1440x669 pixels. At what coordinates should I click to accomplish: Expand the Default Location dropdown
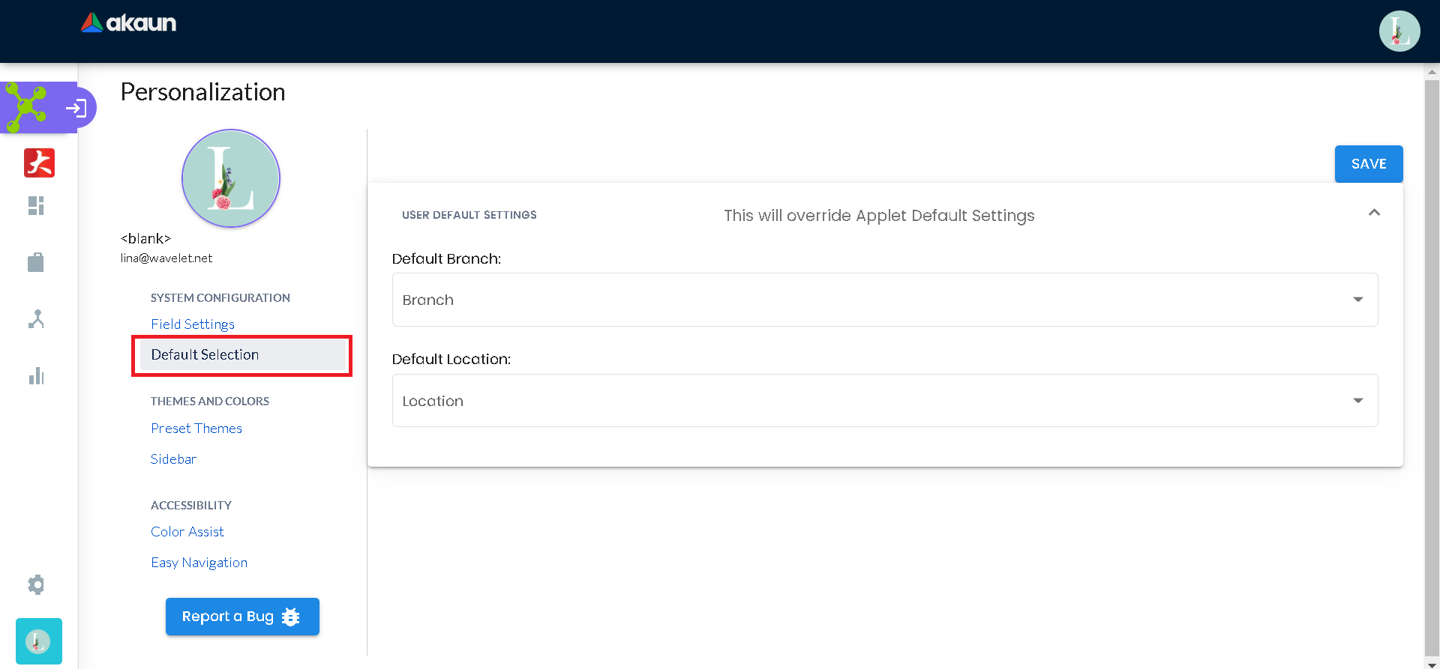tap(885, 401)
